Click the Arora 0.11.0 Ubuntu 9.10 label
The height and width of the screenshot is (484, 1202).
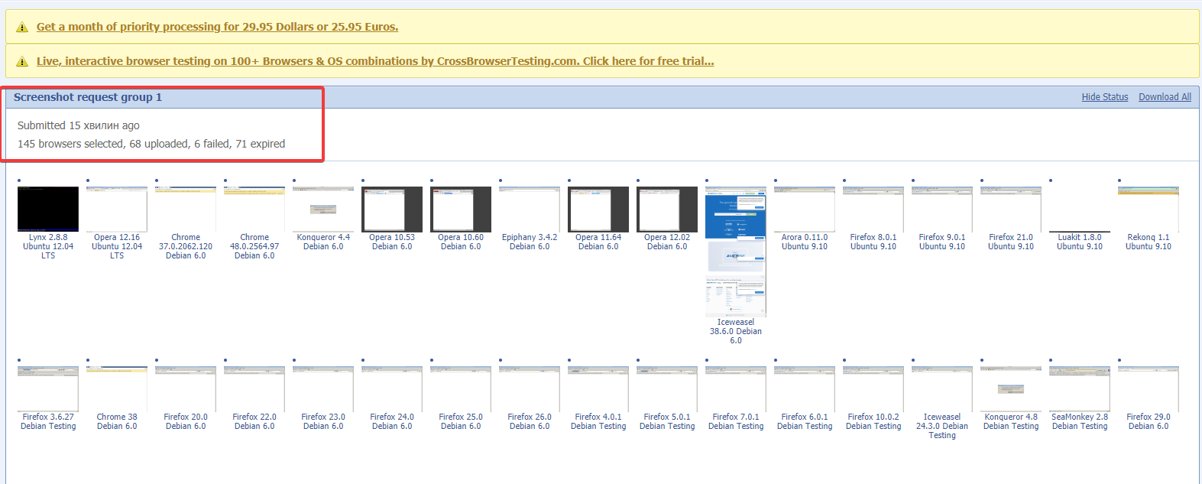pyautogui.click(x=805, y=242)
